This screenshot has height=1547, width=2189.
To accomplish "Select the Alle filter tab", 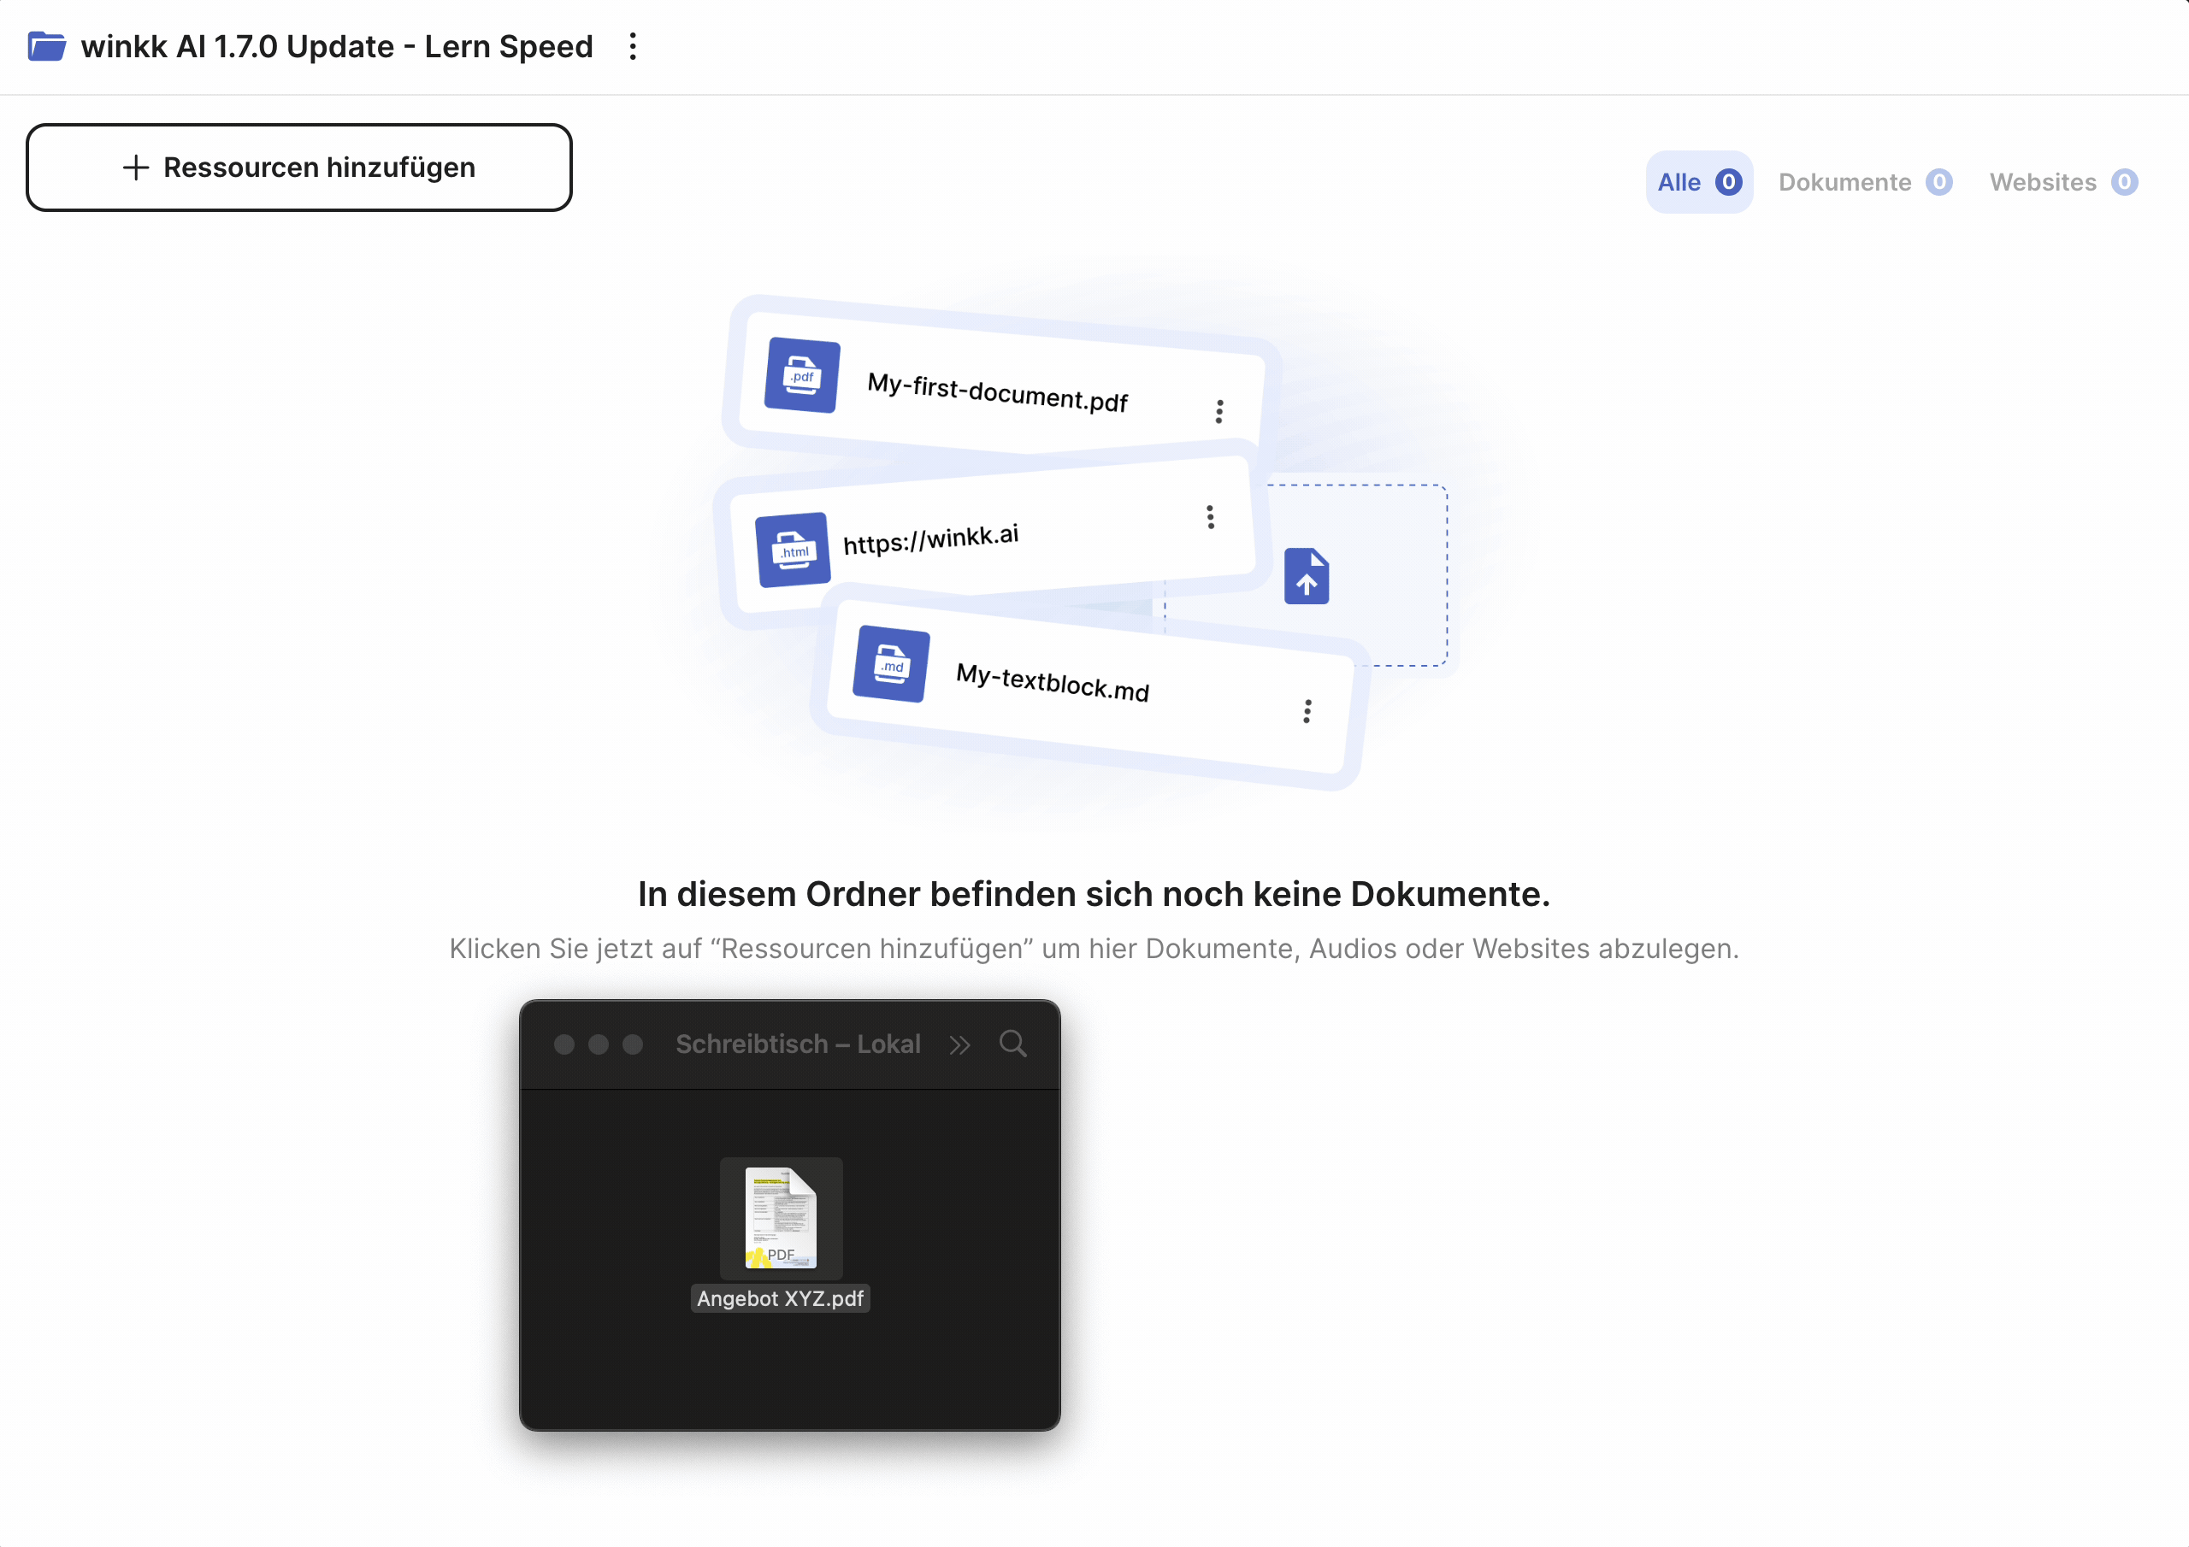I will pos(1698,182).
